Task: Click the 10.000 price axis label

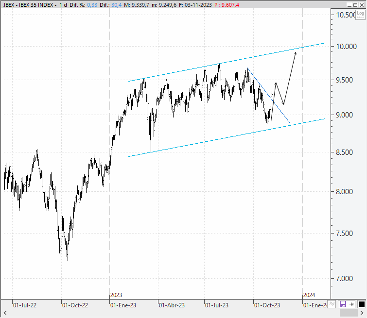Action: [347, 47]
